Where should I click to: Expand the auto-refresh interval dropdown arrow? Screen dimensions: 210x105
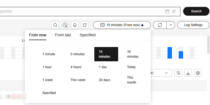[x=171, y=25]
